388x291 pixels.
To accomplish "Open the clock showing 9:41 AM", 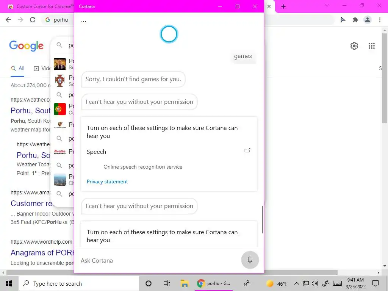I will point(355,283).
